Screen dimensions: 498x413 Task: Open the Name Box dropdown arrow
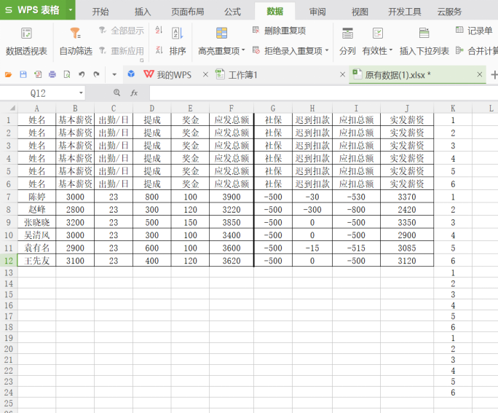point(81,93)
